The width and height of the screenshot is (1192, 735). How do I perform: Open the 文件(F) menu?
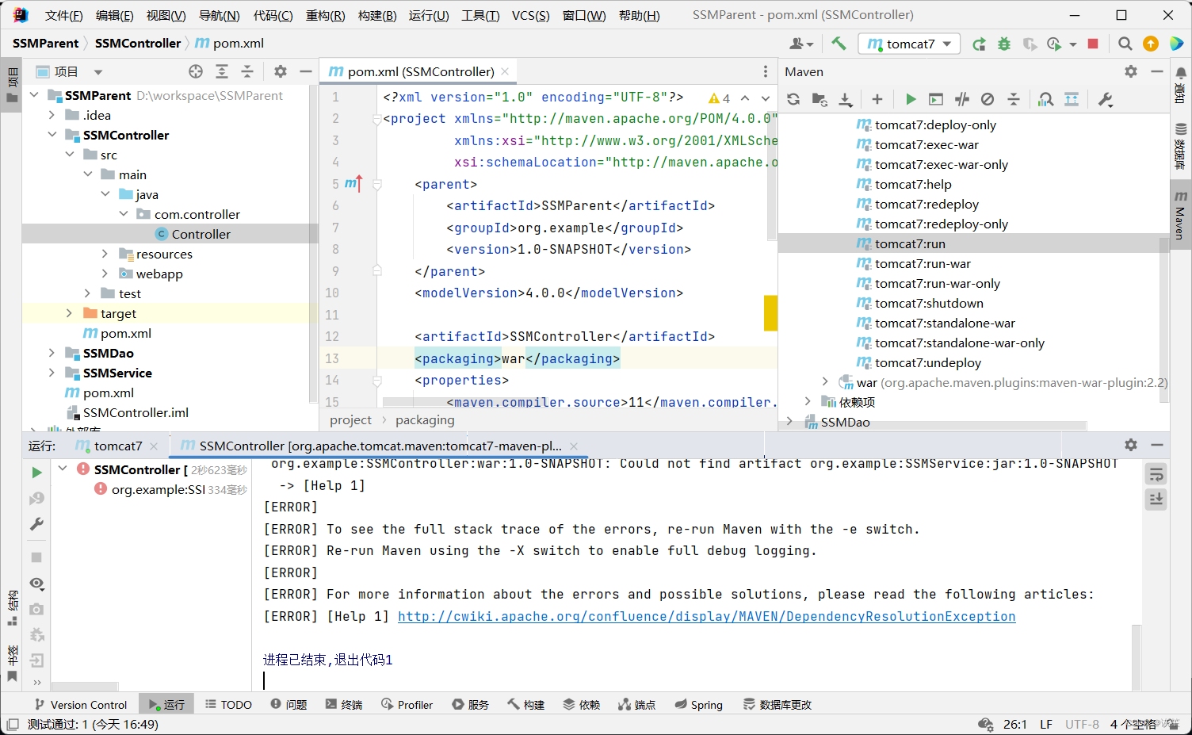tap(63, 15)
